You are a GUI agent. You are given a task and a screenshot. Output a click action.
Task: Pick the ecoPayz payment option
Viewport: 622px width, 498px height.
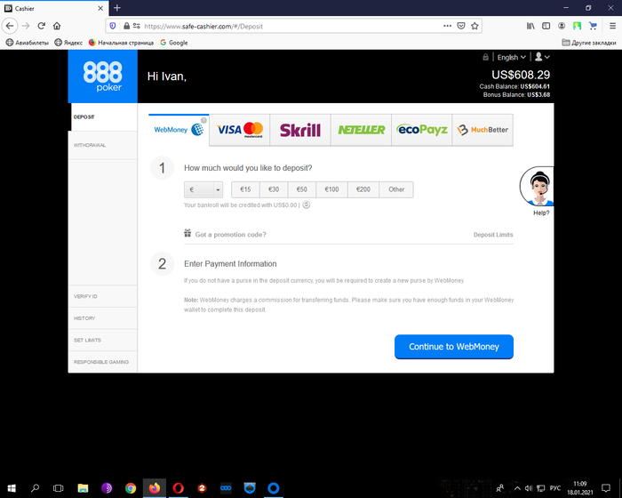click(x=422, y=130)
